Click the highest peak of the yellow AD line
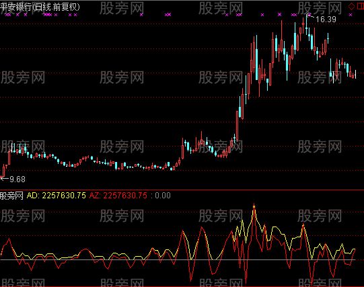This screenshot has width=364, height=287. coord(254,205)
